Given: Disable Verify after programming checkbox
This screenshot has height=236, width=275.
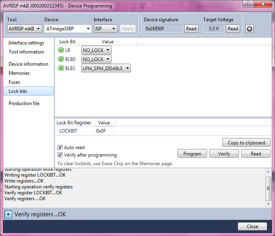Looking at the screenshot, I should coord(60,155).
